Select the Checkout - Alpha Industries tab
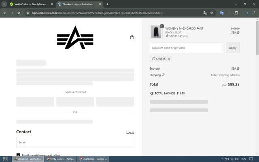 pos(78,4)
